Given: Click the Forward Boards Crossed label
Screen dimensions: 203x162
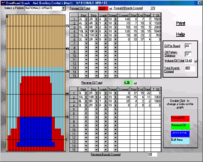Looking at the screenshot, I should click(x=128, y=8).
